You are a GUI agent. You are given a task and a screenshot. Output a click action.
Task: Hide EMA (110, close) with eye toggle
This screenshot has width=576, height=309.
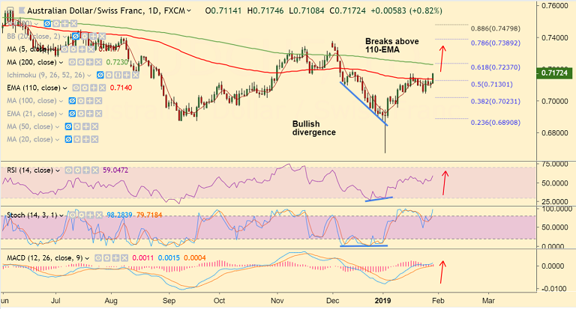pyautogui.click(x=76, y=88)
